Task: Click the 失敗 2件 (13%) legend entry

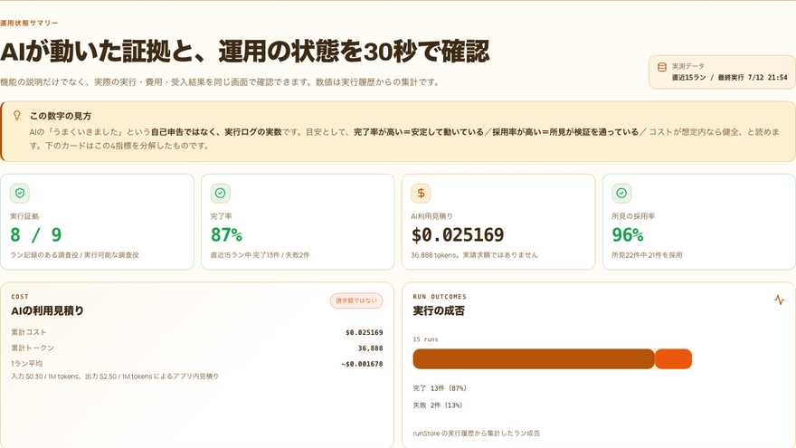Action: coord(438,405)
